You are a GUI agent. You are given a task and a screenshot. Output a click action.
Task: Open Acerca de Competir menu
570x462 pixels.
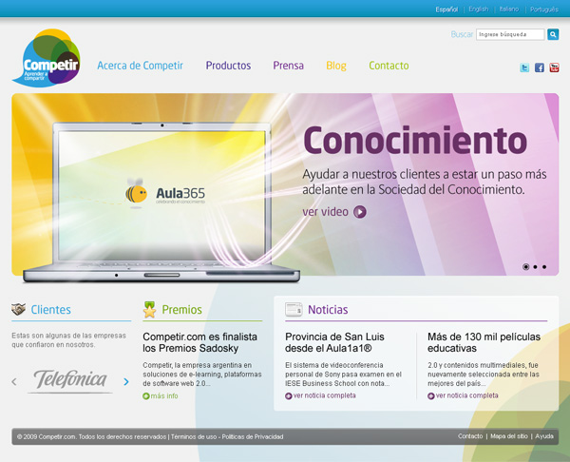point(140,66)
